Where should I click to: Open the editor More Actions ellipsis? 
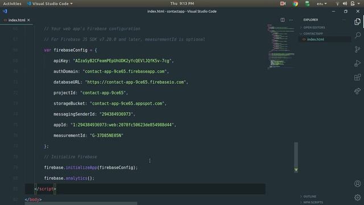[291, 20]
